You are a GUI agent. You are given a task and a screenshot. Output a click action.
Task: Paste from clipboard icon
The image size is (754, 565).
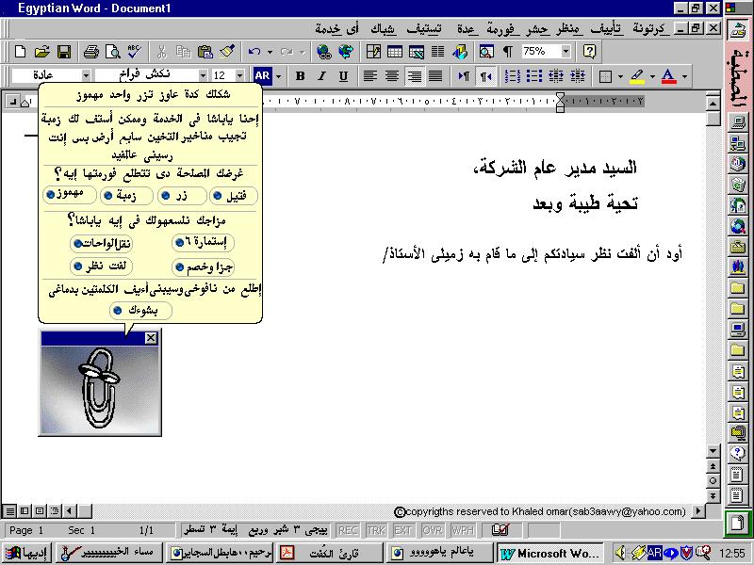point(205,52)
